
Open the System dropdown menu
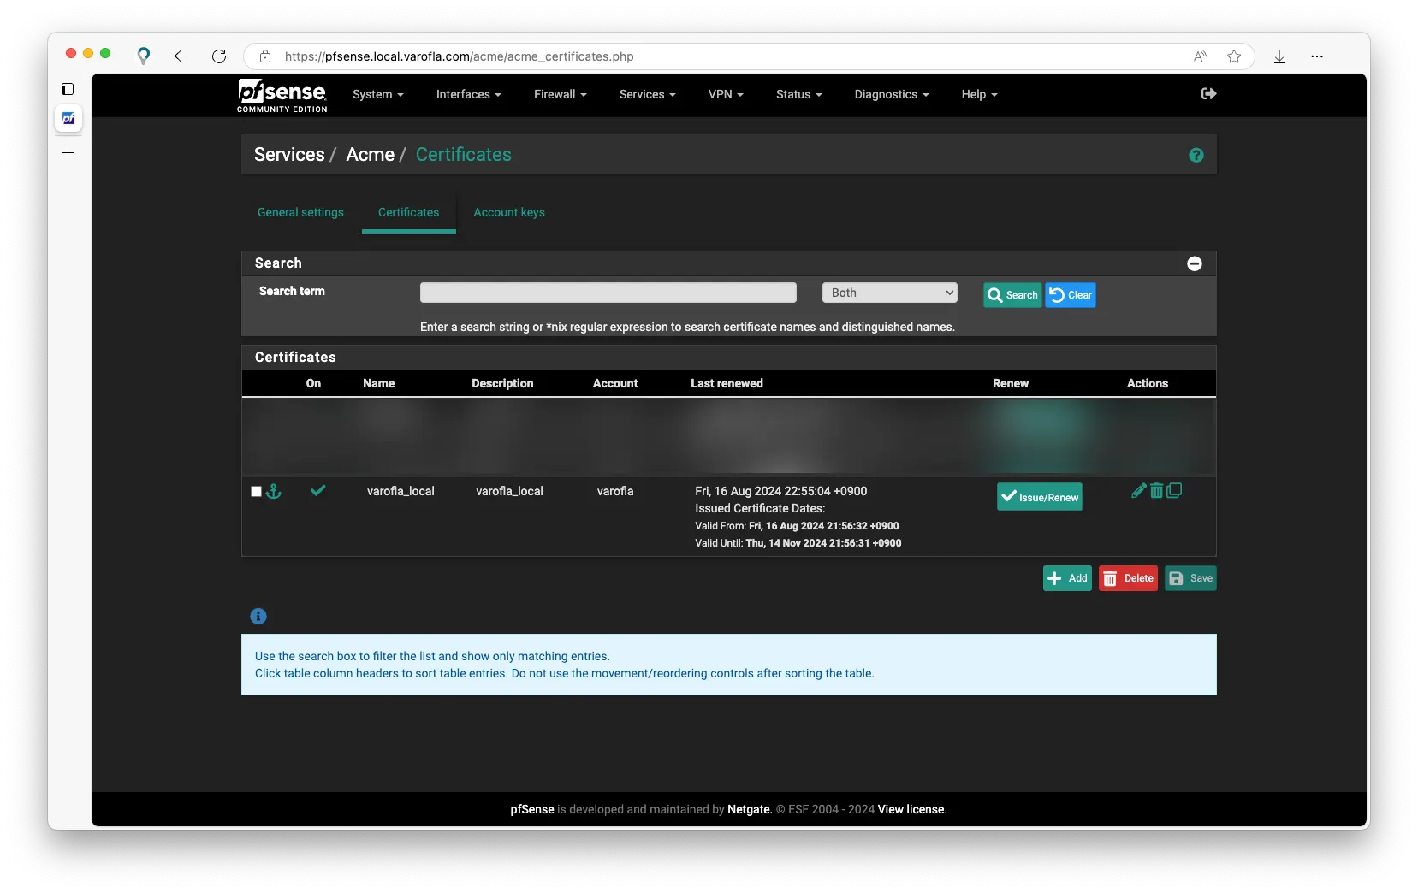377,94
